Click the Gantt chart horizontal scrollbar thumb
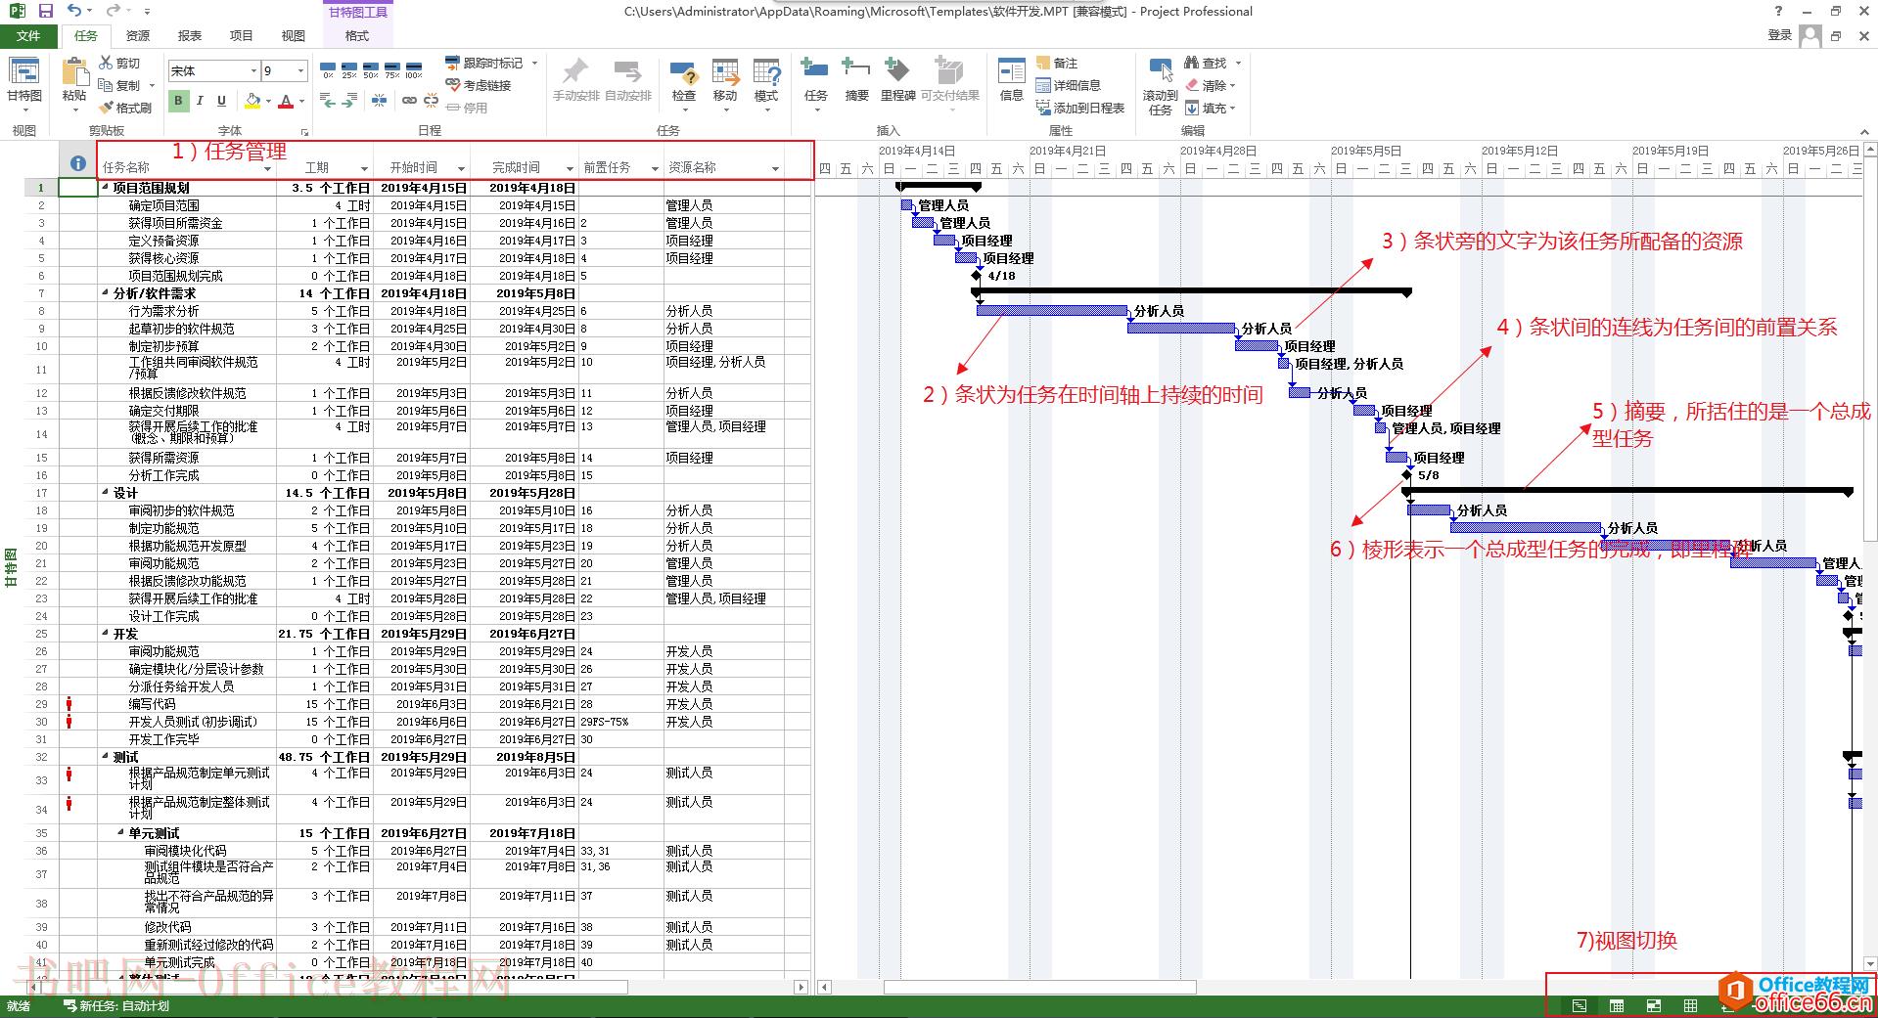 click(1039, 987)
